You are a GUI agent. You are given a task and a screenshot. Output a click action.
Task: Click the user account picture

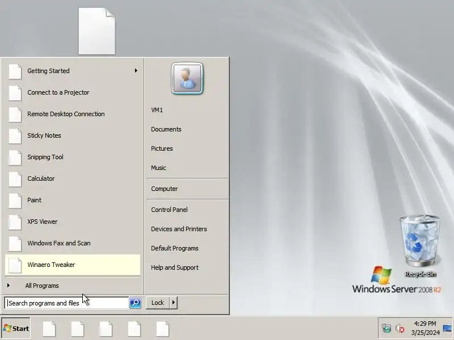187,78
